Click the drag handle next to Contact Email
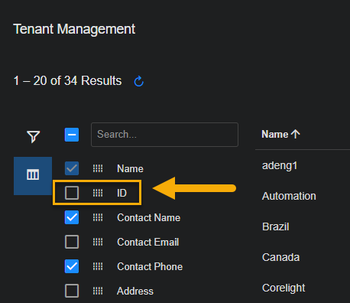Viewport: 350px width, 303px height. pyautogui.click(x=98, y=242)
